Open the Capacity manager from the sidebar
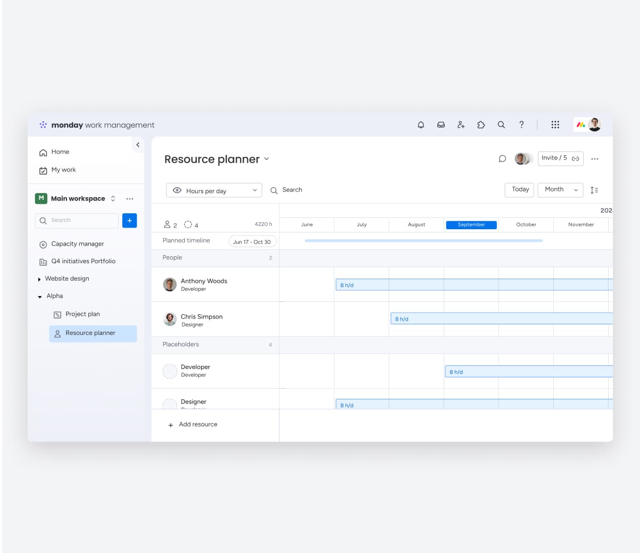This screenshot has height=553, width=640. (78, 244)
